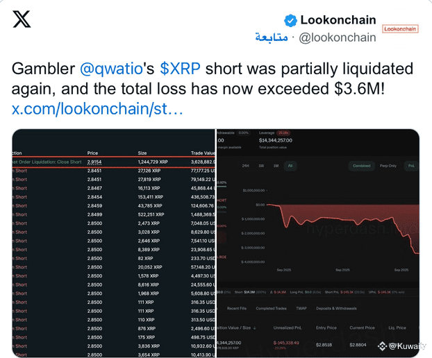Select the 24H chart range
432x358 pixels.
click(x=245, y=166)
